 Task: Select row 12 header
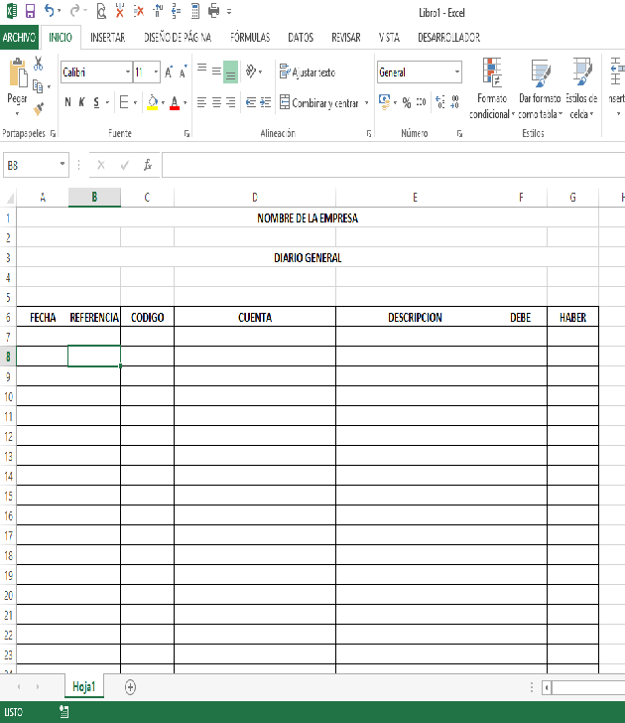[8, 436]
